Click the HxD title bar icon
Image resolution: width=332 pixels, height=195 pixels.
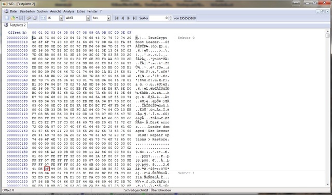coord(4,4)
